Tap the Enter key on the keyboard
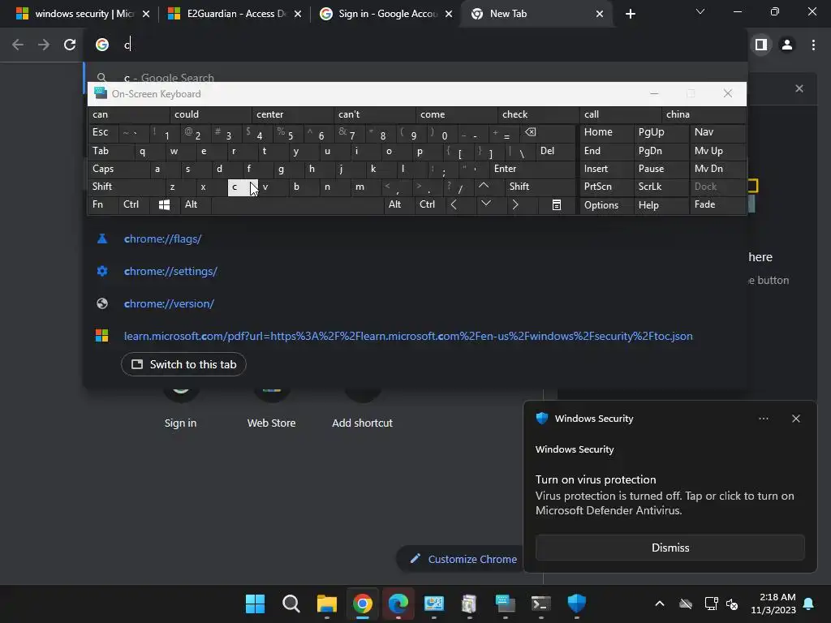Image resolution: width=831 pixels, height=623 pixels. [532, 169]
